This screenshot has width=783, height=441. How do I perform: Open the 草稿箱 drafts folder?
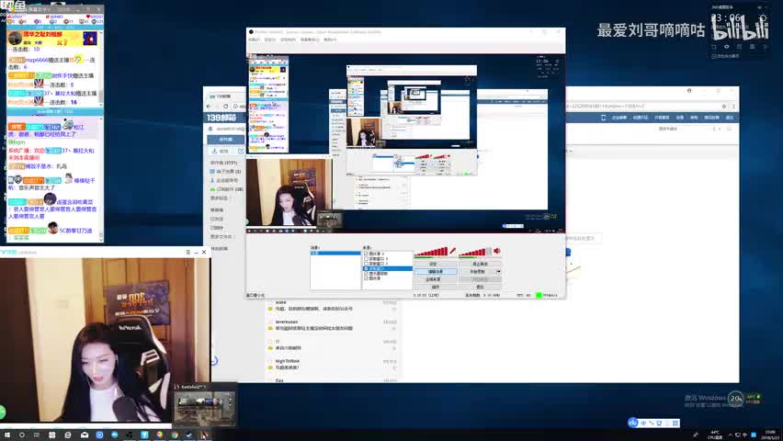coord(217,210)
